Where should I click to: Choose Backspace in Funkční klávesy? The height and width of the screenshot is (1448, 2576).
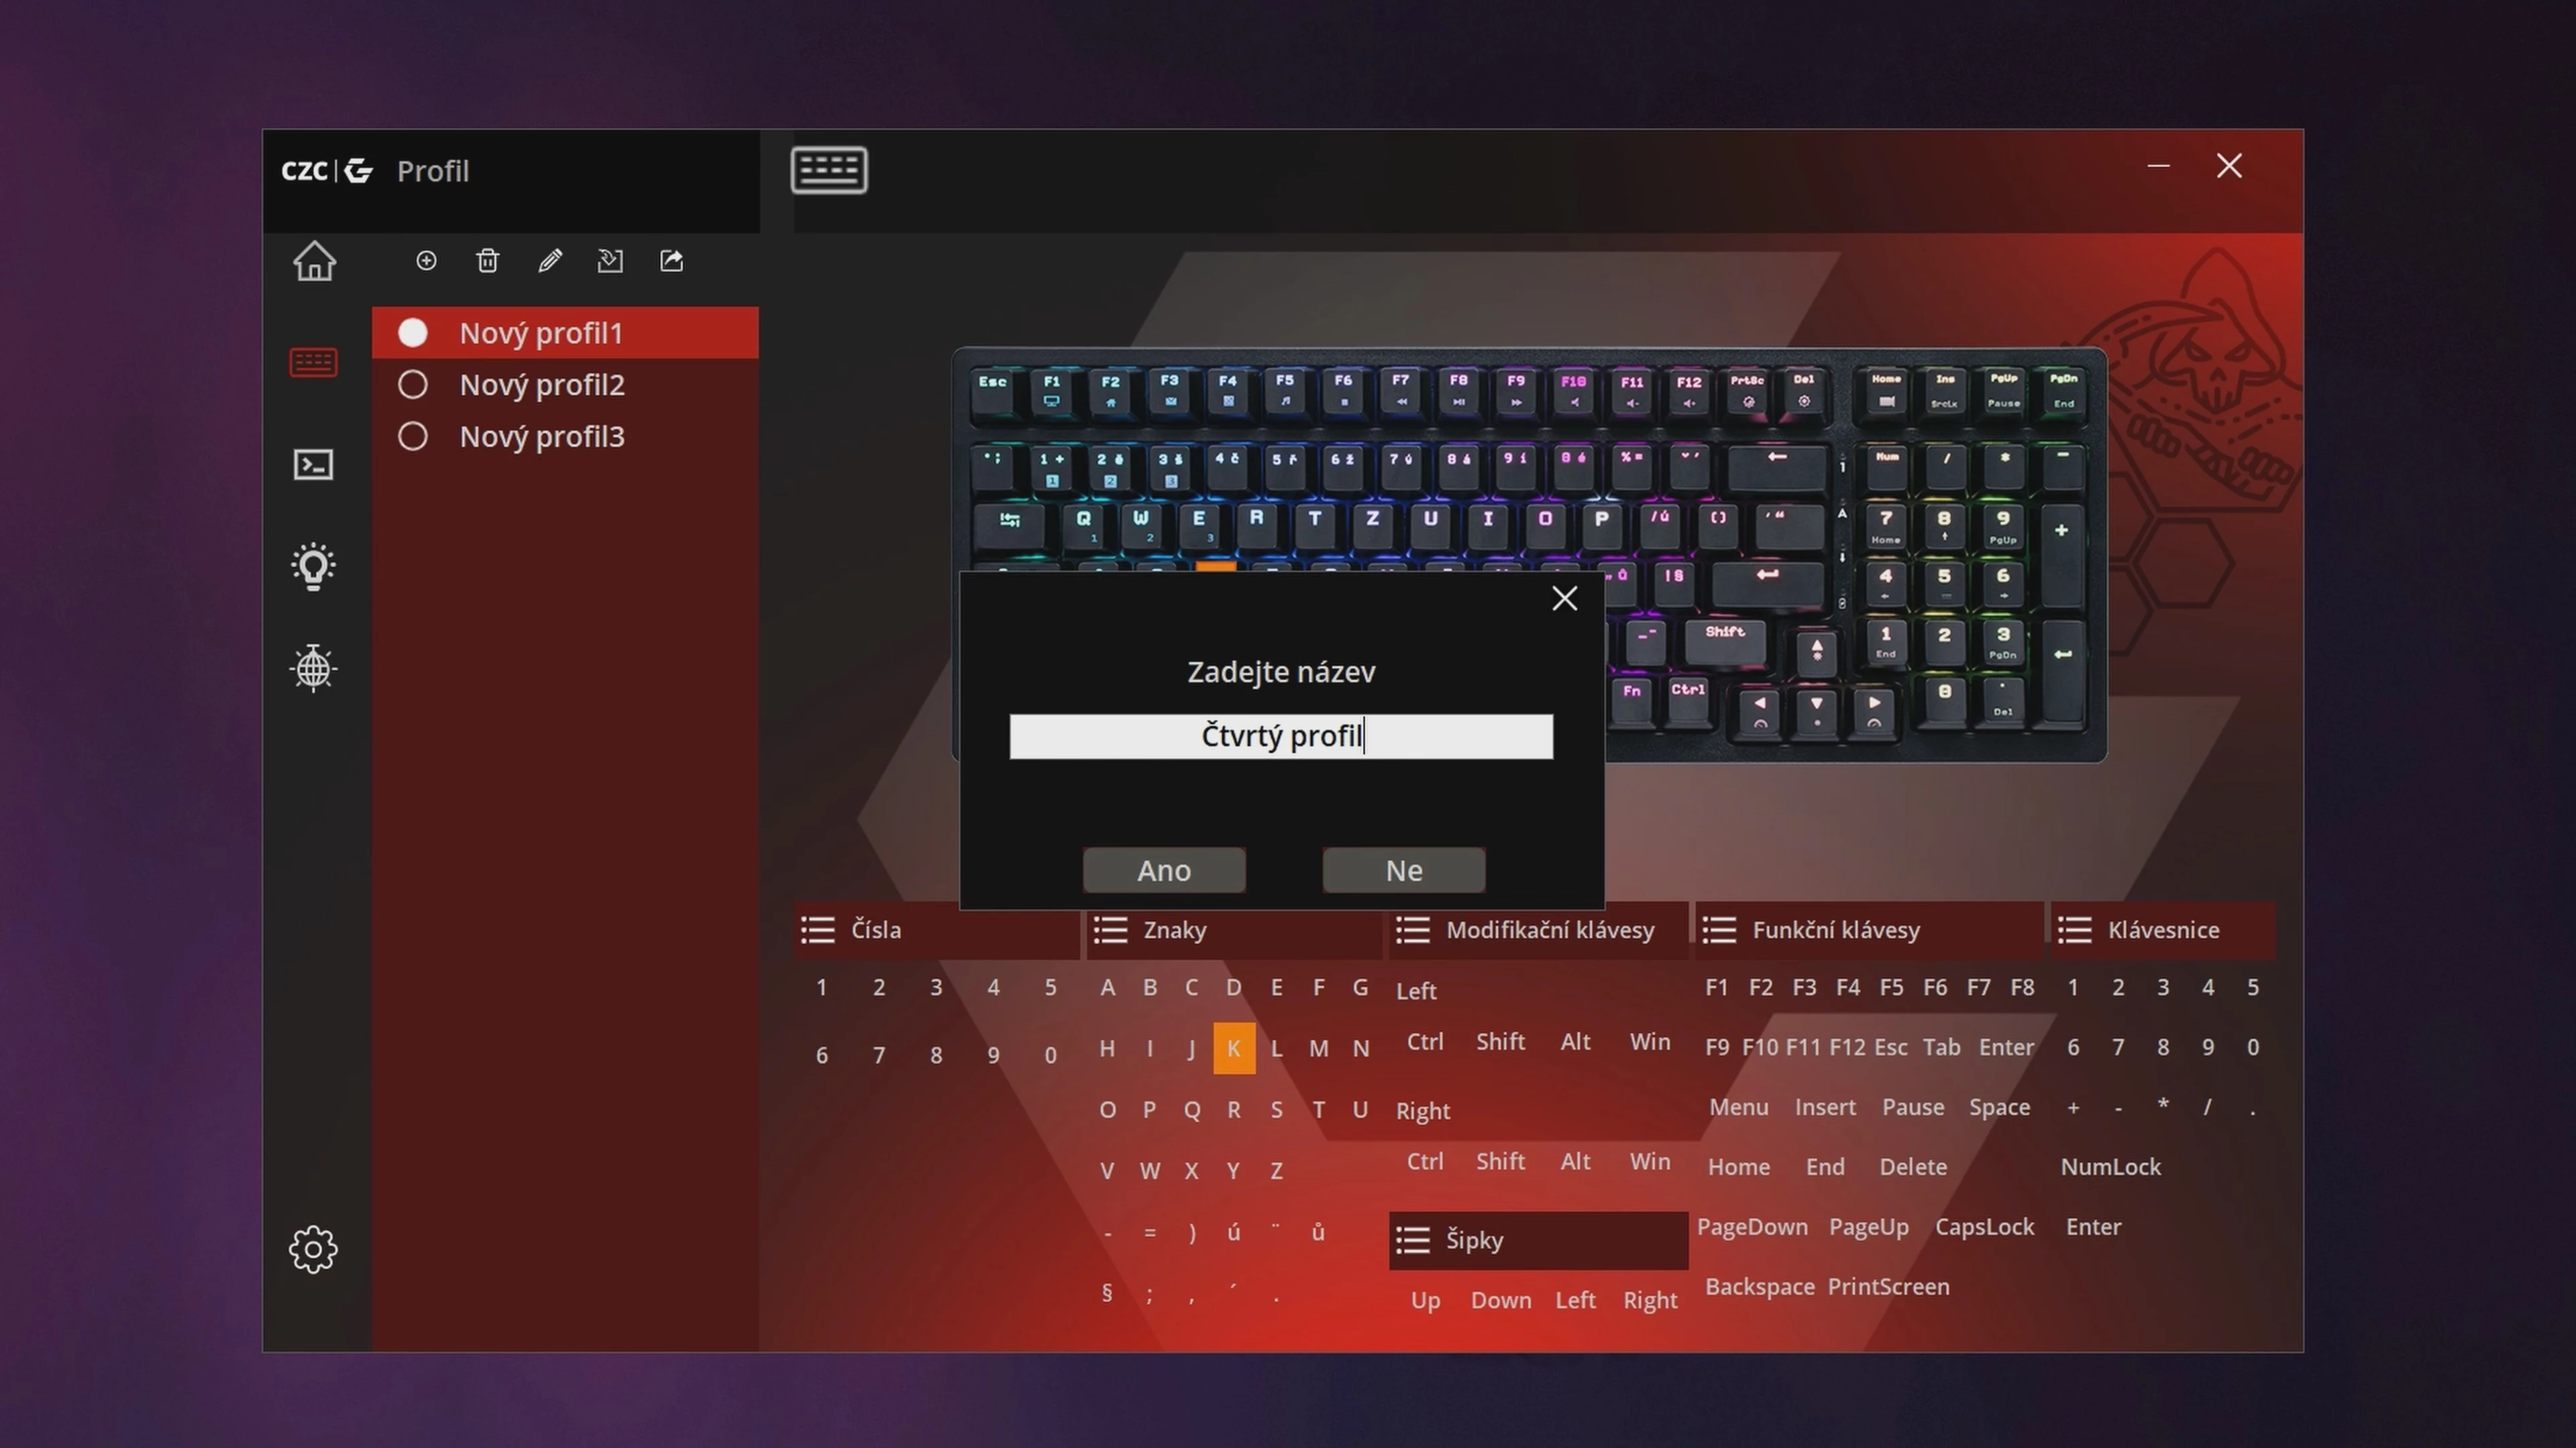pos(1759,1287)
